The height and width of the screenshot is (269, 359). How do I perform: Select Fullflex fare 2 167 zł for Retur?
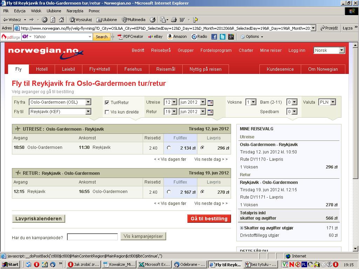[169, 192]
